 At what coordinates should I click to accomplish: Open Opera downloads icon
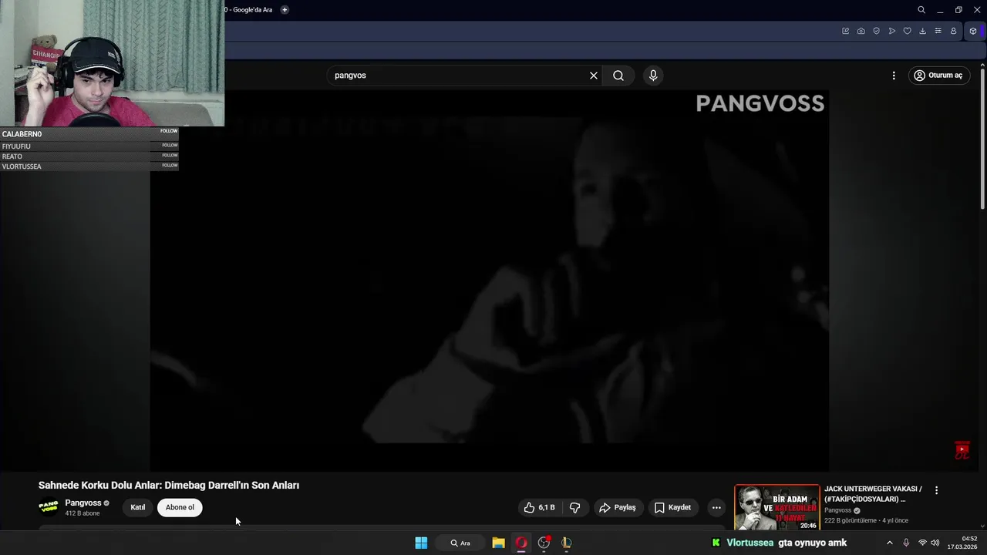click(x=923, y=31)
